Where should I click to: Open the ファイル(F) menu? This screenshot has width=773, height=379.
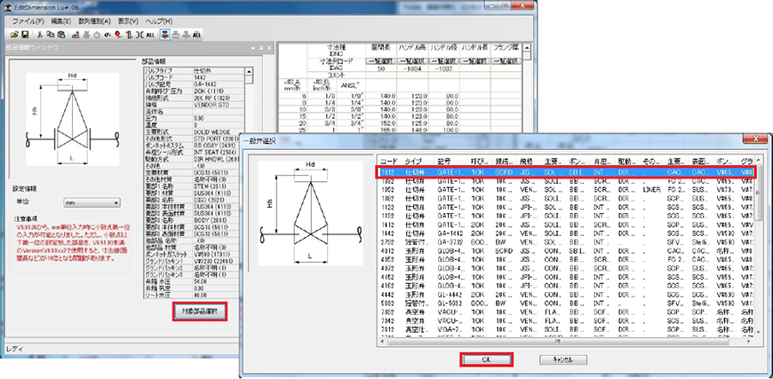[x=28, y=21]
